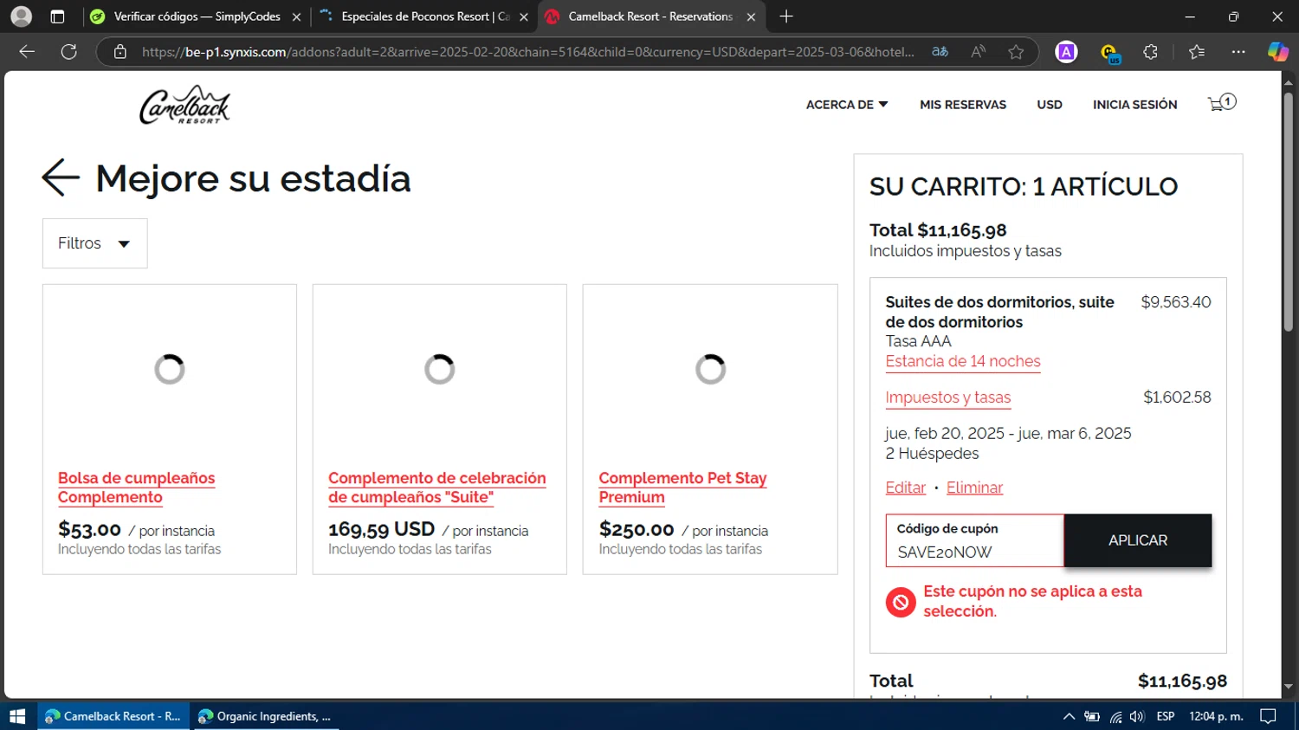
Task: Click the Eliminar link in cart
Action: click(x=974, y=488)
